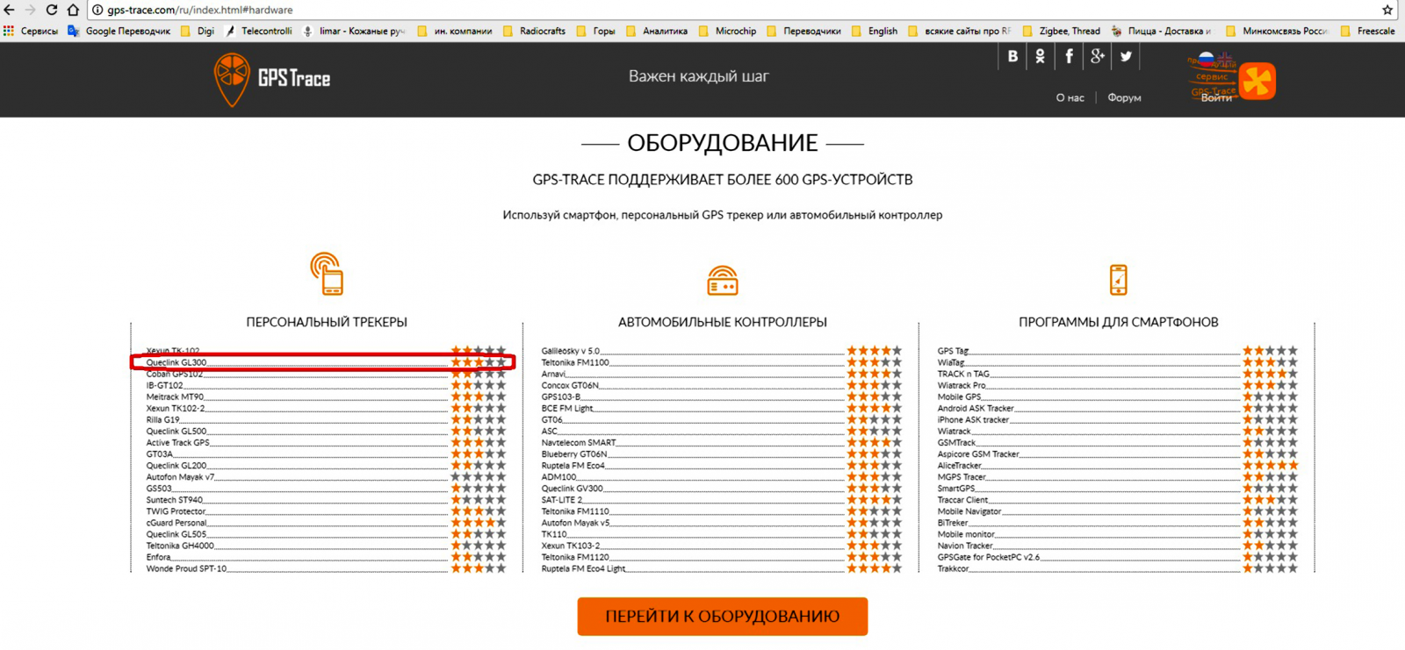Select Teltonika FM1100 controller
Viewport: 1405px width, 650px height.
point(722,362)
